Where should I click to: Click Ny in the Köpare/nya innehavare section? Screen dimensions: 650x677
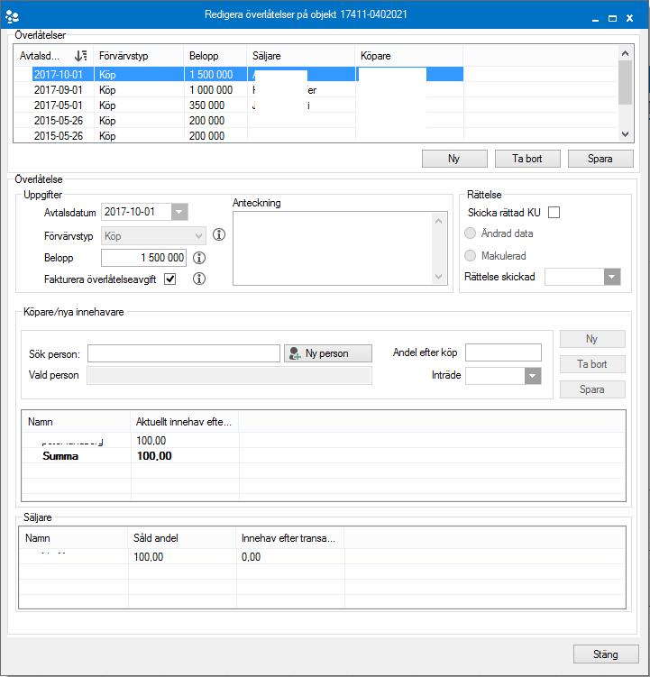point(592,339)
